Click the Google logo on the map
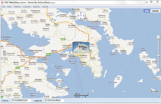Screen dimensions: 161x104 click(6, 95)
